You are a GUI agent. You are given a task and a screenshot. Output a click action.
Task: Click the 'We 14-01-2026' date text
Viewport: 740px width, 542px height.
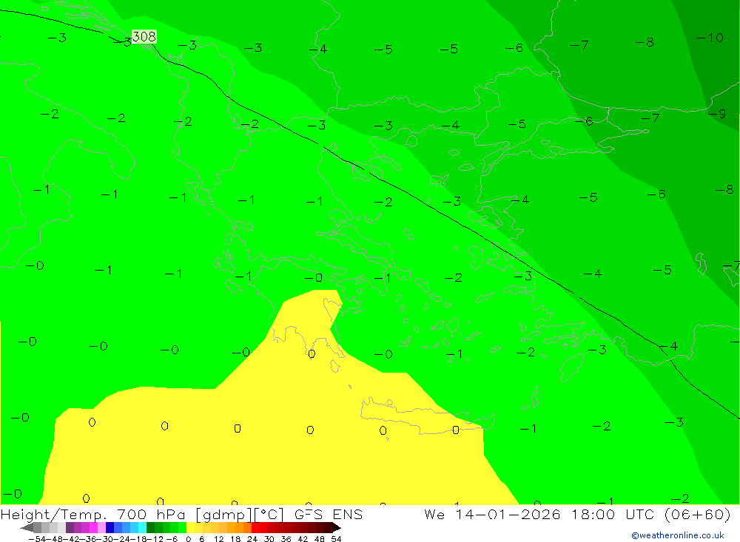492,514
